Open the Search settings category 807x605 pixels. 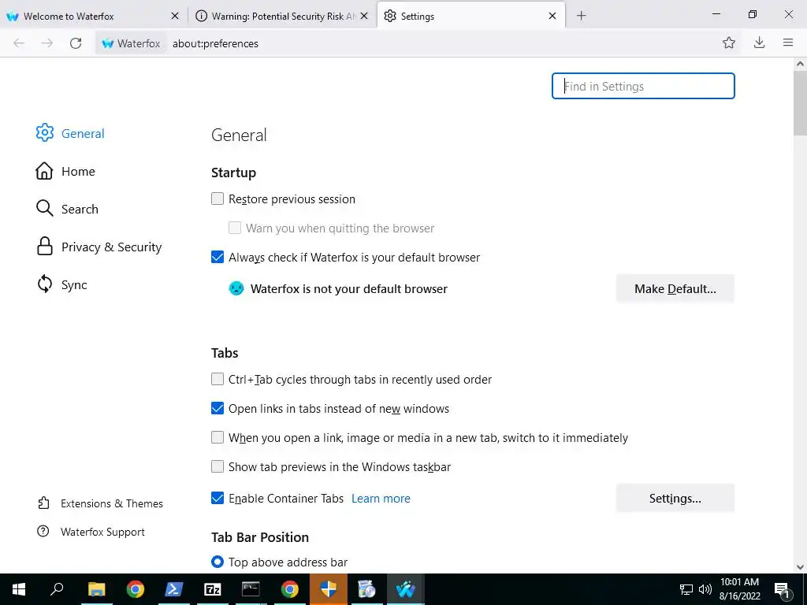click(67, 209)
